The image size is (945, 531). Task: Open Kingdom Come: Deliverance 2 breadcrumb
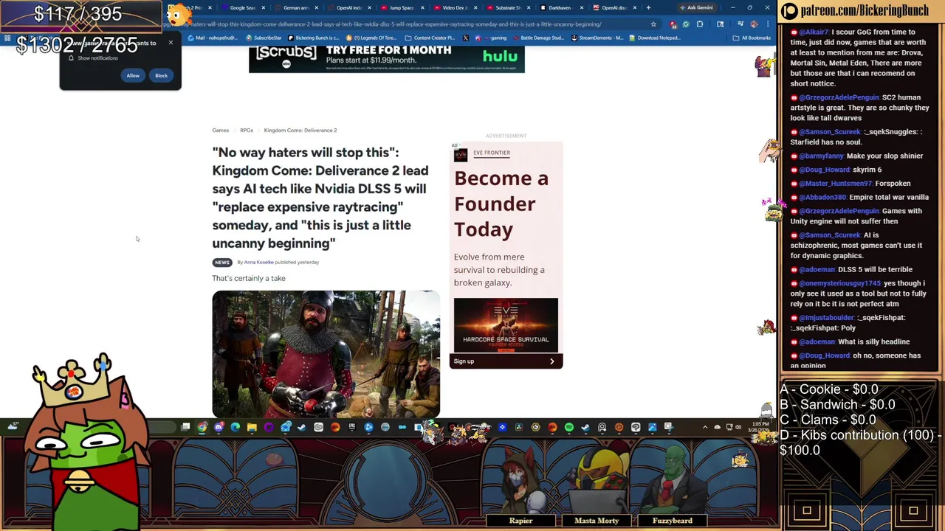pyautogui.click(x=300, y=131)
